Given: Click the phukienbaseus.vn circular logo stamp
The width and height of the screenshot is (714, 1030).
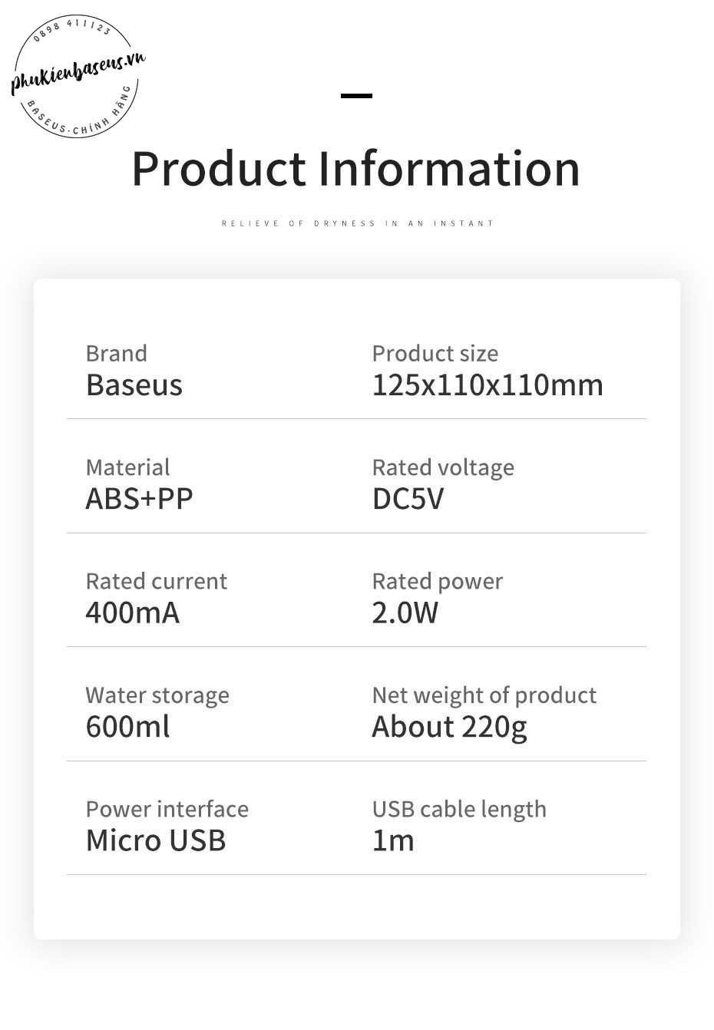Looking at the screenshot, I should click(x=77, y=77).
